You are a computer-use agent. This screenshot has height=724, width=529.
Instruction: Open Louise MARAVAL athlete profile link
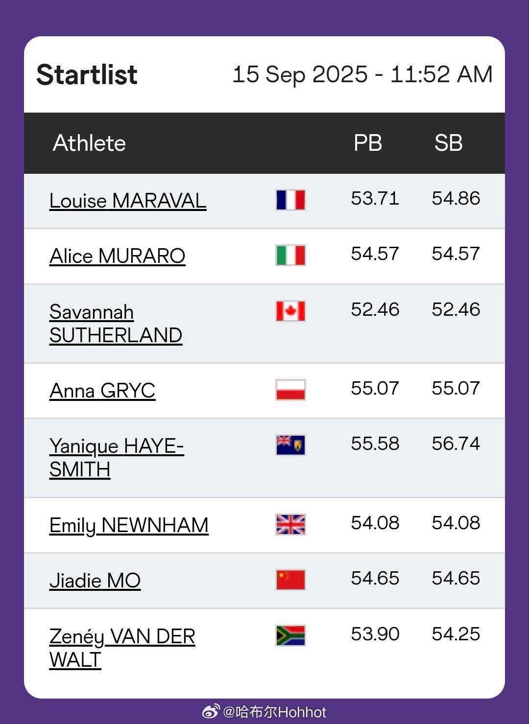point(128,201)
